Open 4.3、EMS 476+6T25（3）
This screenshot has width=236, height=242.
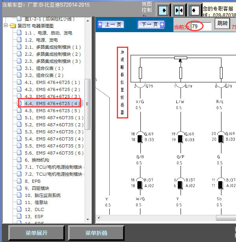pos(52,96)
